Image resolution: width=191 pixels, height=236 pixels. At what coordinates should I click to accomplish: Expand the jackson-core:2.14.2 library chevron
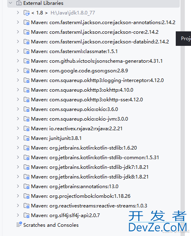pyautogui.click(x=18, y=32)
